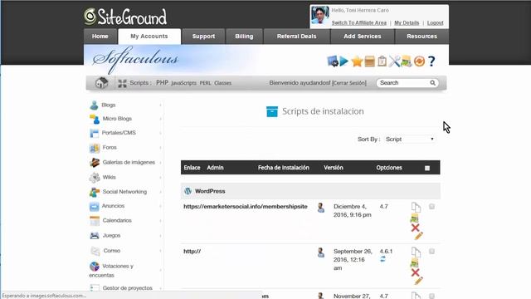Back up the membershipsite installation
Screen dimensions: 531x299
click(415, 218)
